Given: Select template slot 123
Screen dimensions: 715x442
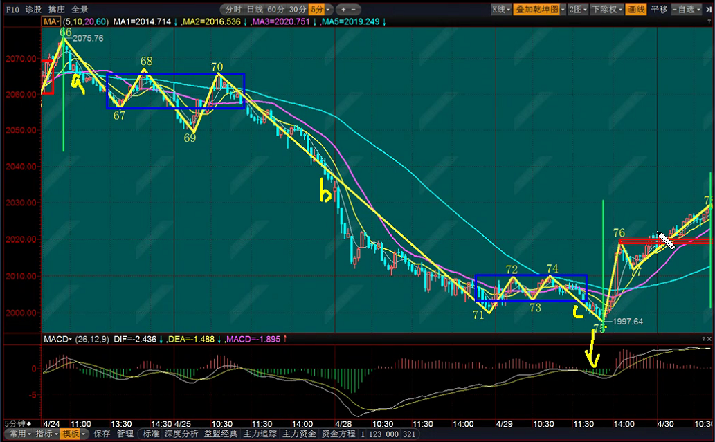Looking at the screenshot, I should pyautogui.click(x=375, y=434).
